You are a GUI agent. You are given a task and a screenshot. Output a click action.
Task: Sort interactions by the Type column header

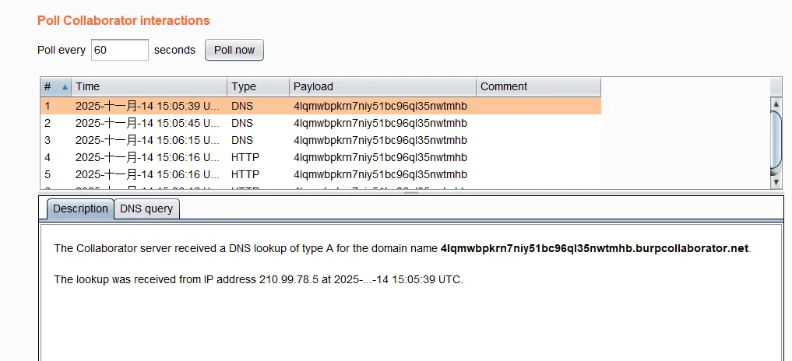tap(257, 87)
